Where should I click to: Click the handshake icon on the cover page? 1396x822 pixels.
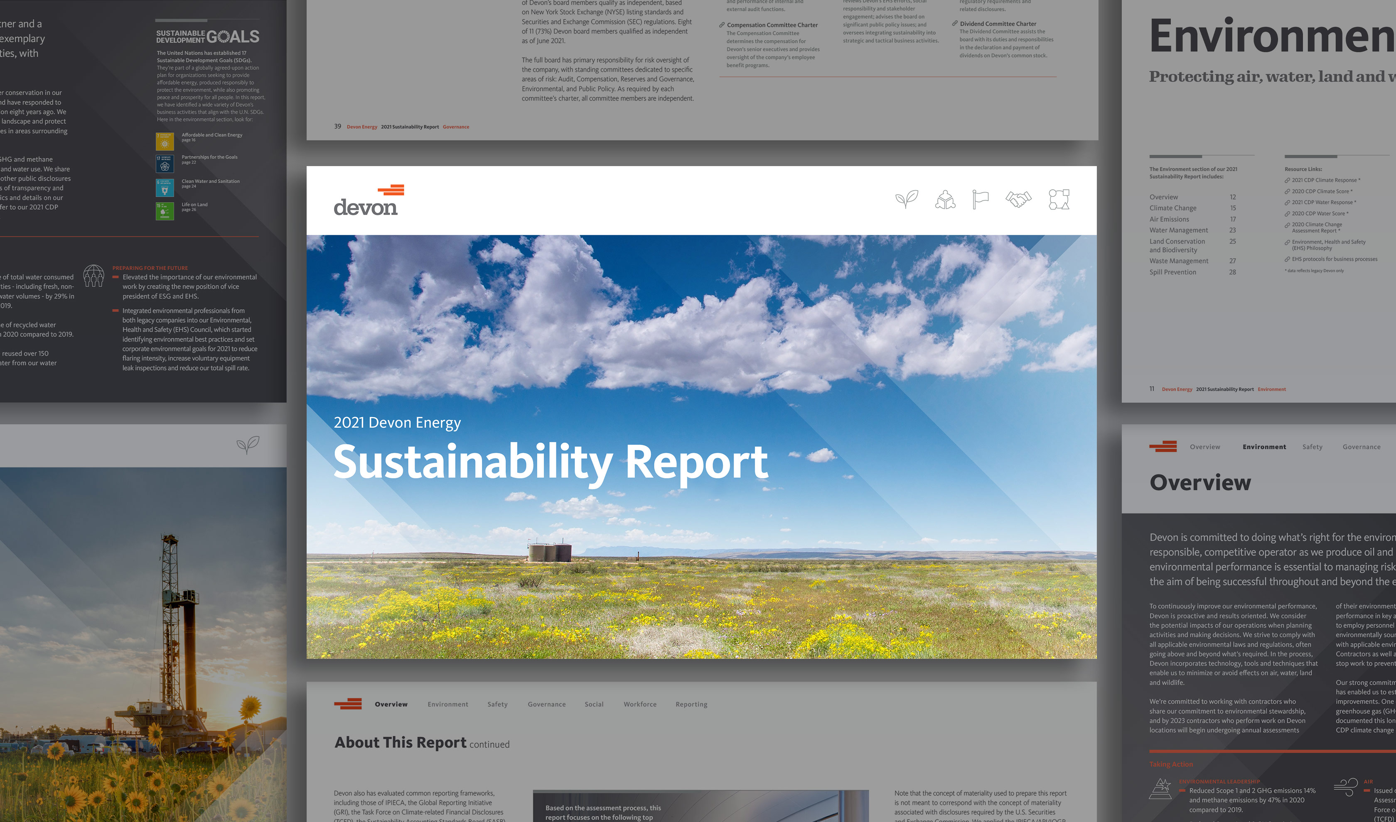[x=1019, y=199]
